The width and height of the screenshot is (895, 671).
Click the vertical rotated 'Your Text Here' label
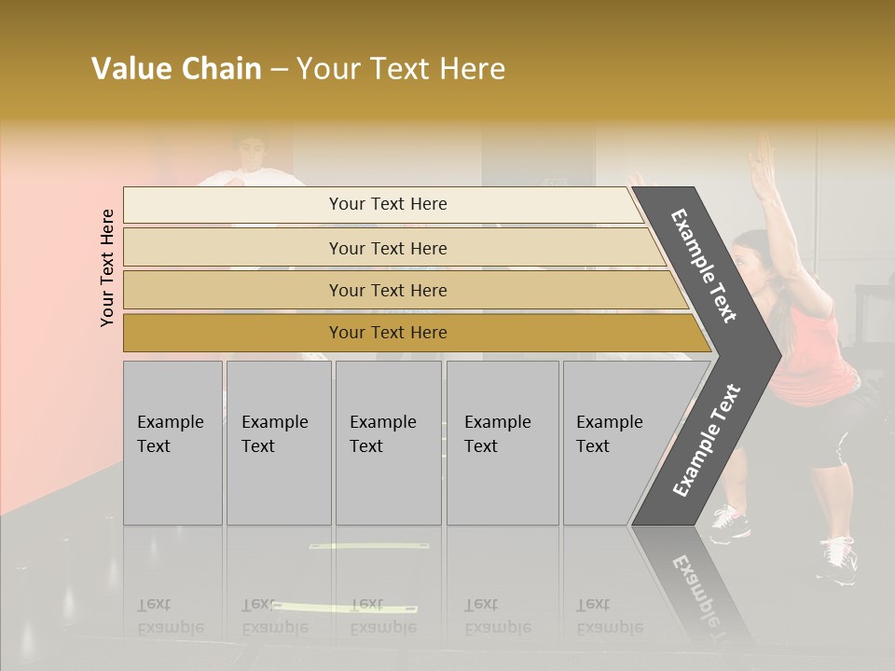pos(108,267)
